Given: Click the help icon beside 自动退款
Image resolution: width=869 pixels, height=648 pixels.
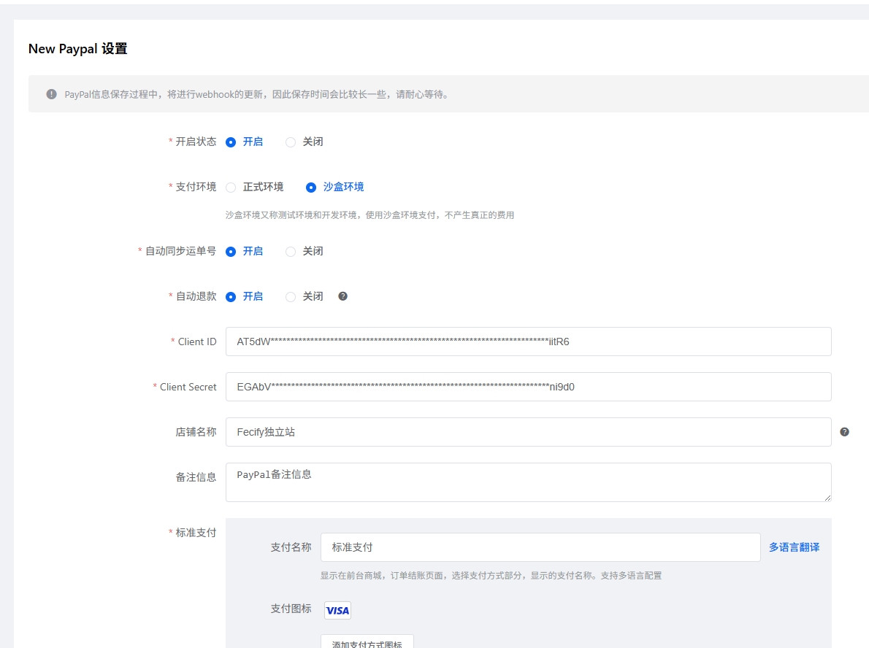Looking at the screenshot, I should coord(342,296).
